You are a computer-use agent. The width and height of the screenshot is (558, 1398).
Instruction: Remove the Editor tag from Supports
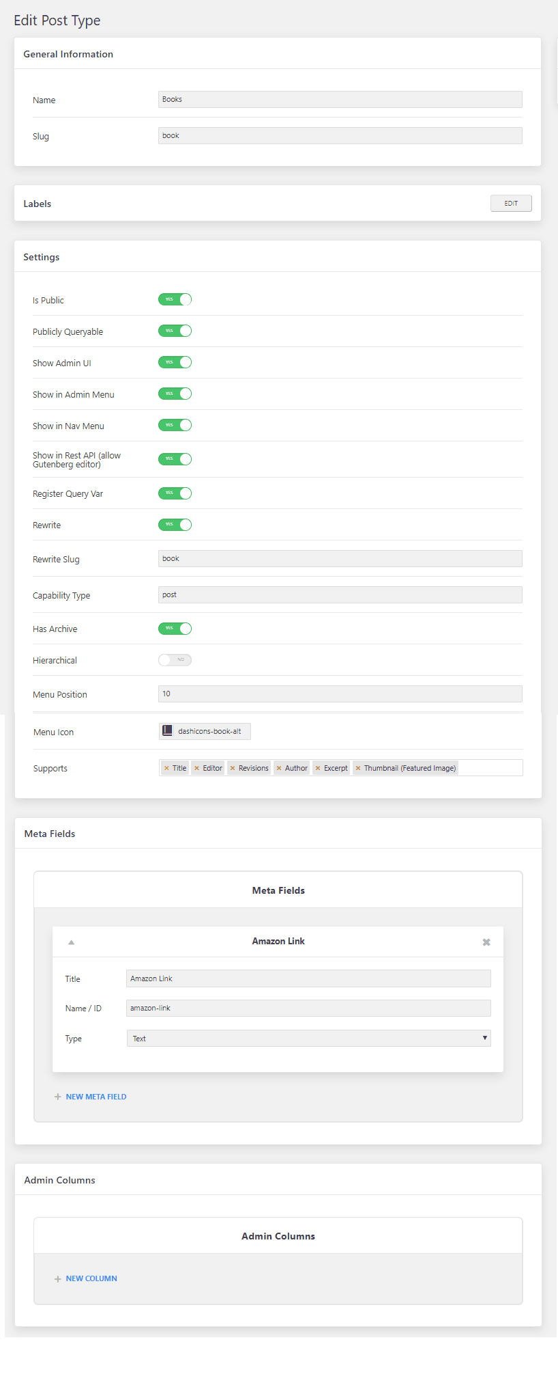click(196, 768)
